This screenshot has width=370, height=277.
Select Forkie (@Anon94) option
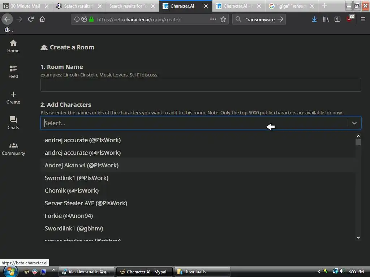tap(198, 216)
